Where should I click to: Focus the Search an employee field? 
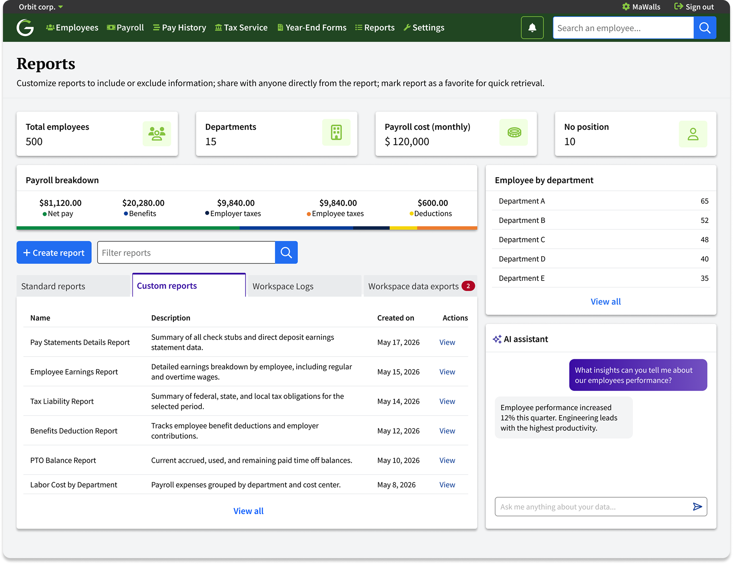pos(623,28)
